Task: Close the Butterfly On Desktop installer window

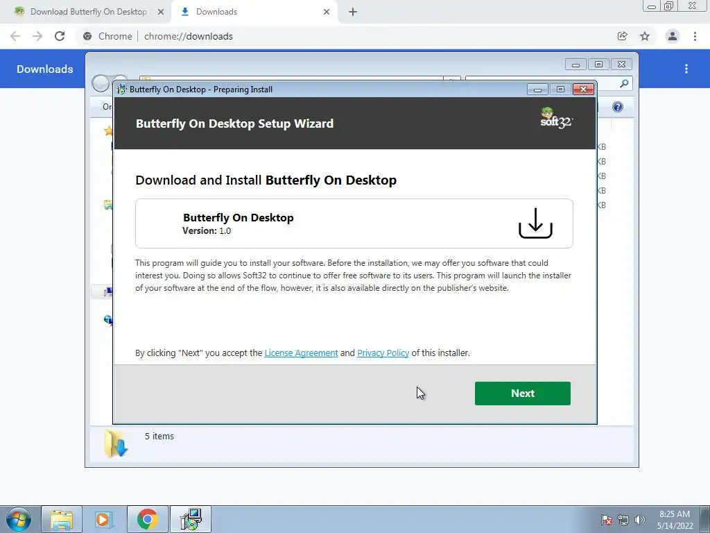Action: coord(583,90)
